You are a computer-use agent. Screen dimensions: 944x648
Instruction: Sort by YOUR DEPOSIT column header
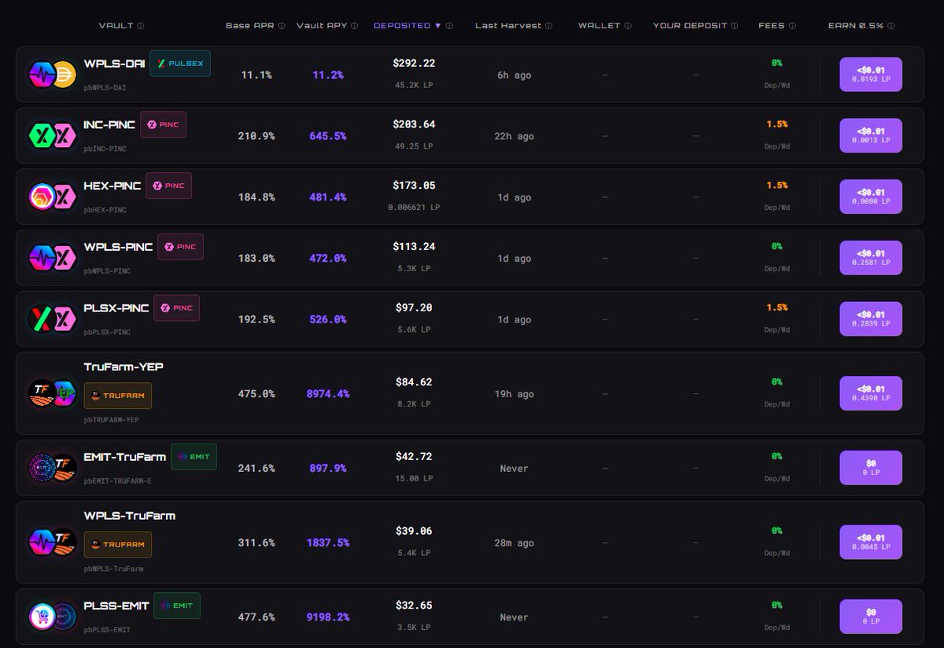click(x=690, y=26)
